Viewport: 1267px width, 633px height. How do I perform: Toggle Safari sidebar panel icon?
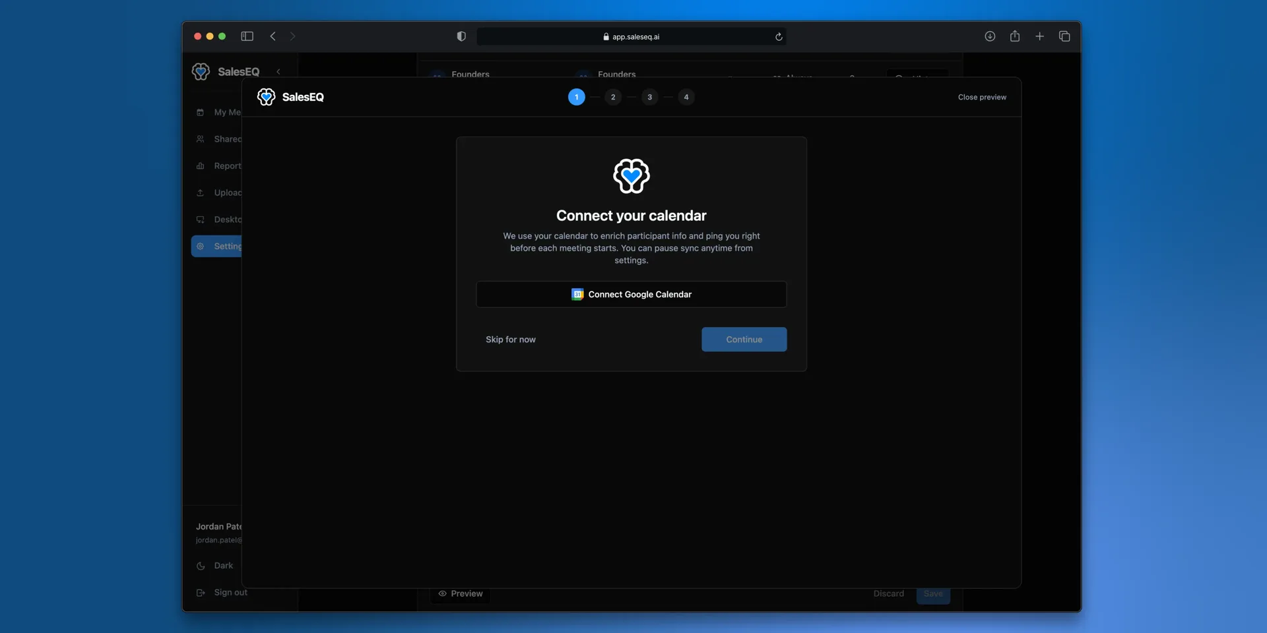(247, 36)
